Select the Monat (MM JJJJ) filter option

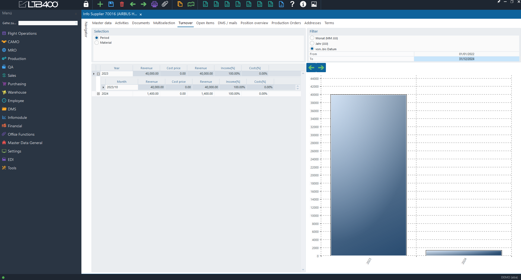click(x=312, y=38)
